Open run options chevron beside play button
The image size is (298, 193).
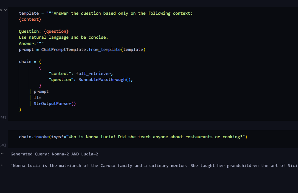(x=5, y=10)
